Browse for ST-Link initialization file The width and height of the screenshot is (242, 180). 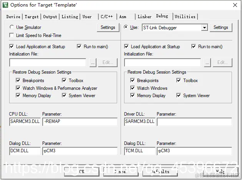click(207, 62)
